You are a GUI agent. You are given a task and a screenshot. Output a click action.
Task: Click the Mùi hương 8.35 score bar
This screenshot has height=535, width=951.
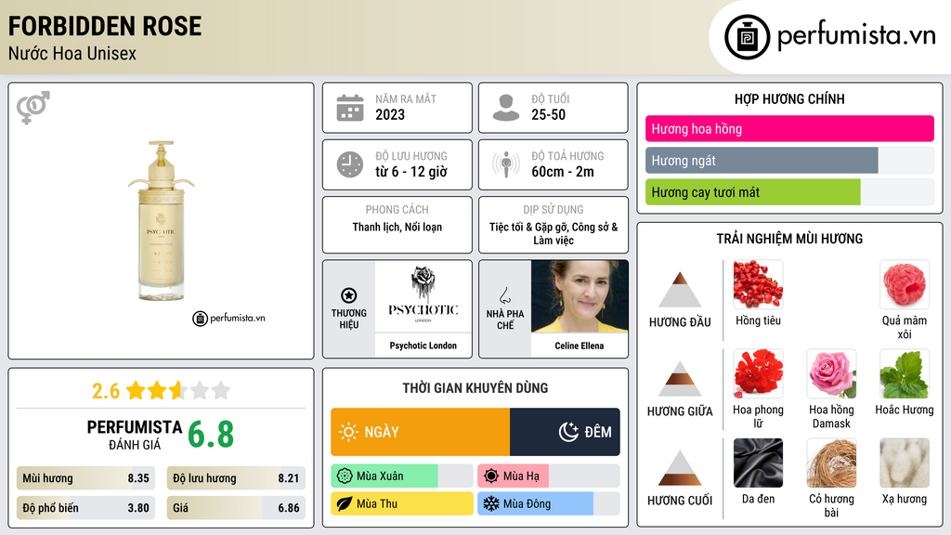86,478
